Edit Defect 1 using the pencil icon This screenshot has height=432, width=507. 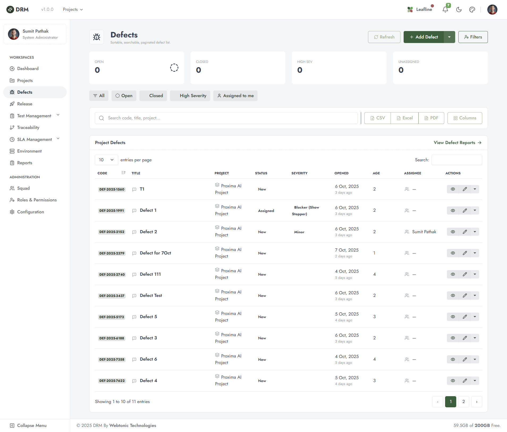coord(465,210)
